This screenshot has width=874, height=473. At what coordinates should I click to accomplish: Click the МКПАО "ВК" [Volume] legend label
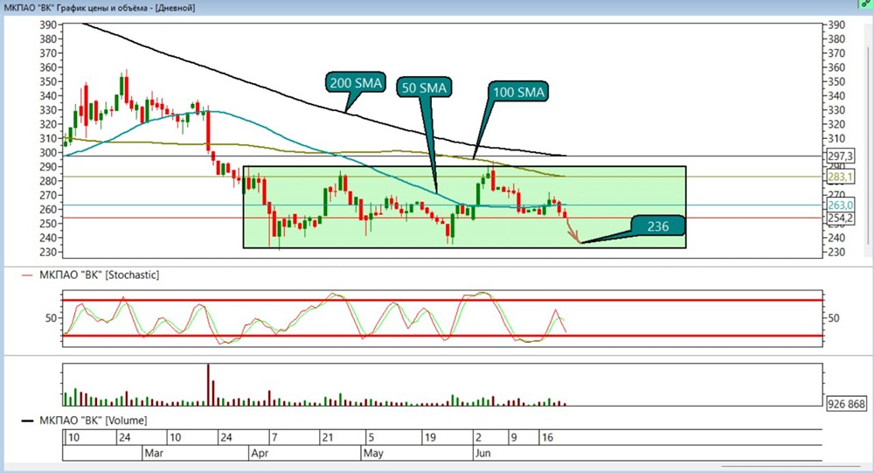click(x=94, y=421)
